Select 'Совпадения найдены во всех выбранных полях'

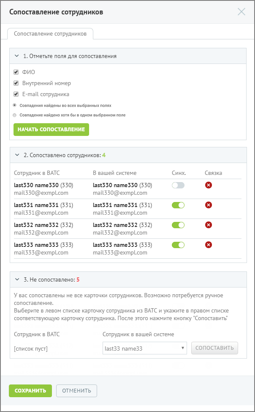click(15, 105)
